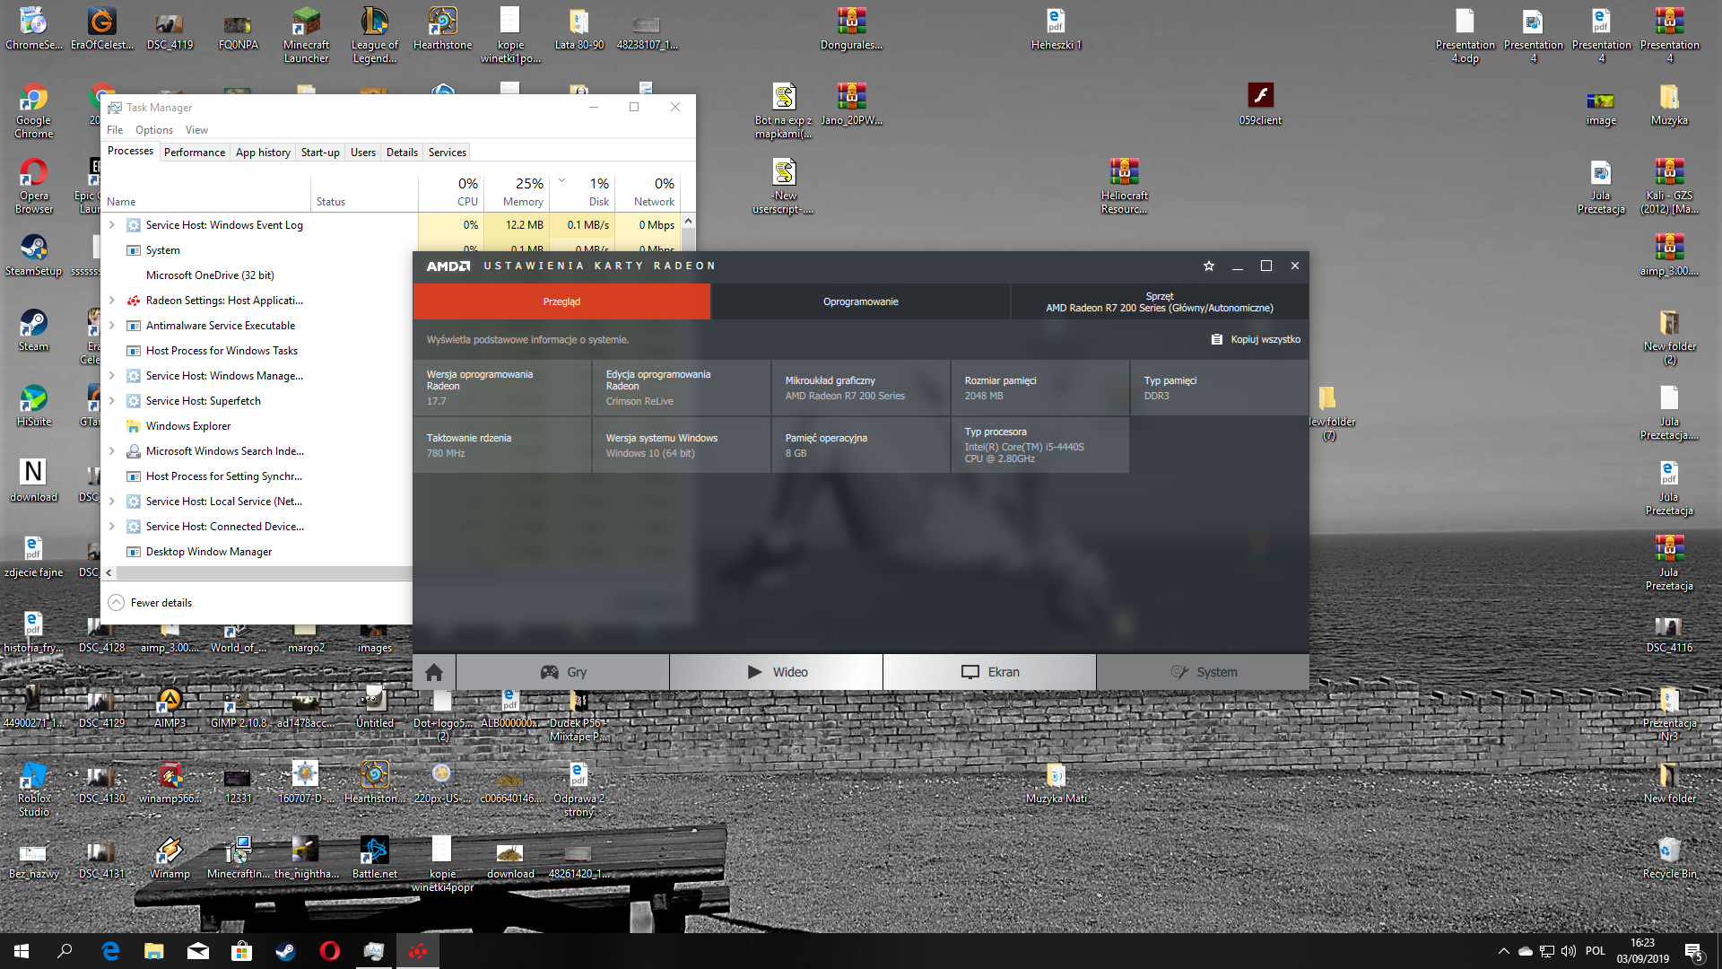Image resolution: width=1722 pixels, height=969 pixels.
Task: Open the Wideo section
Action: [x=776, y=672]
